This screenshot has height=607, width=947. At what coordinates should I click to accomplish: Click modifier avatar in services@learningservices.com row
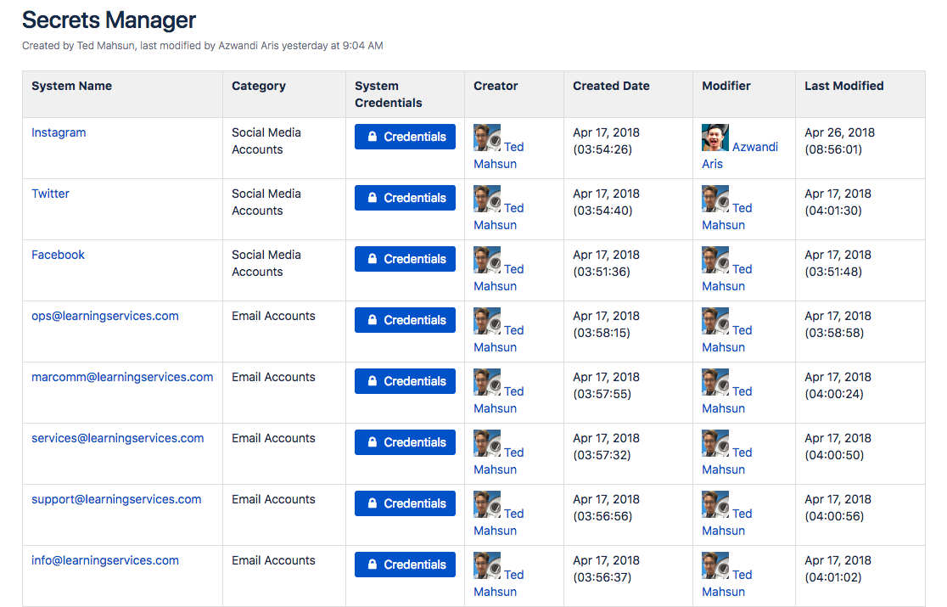715,442
